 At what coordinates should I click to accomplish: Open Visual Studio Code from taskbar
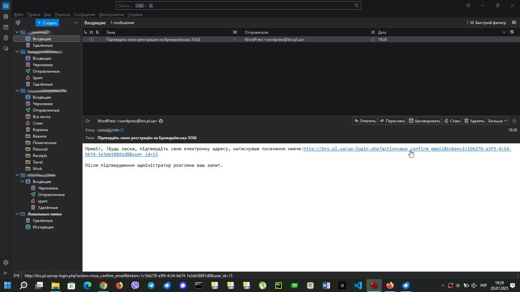[x=358, y=286]
